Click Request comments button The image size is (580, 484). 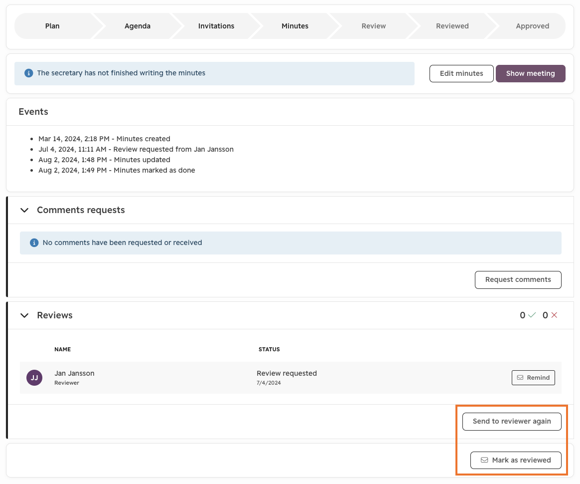518,279
